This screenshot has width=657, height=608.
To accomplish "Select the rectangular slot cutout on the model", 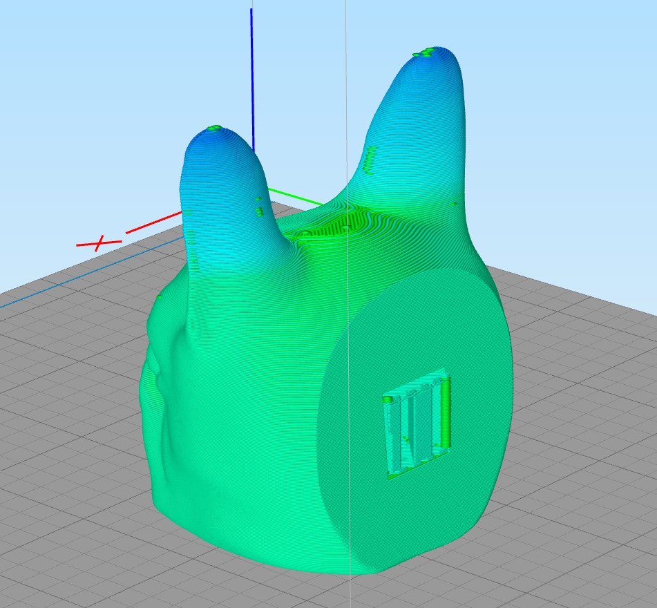I will pyautogui.click(x=417, y=424).
